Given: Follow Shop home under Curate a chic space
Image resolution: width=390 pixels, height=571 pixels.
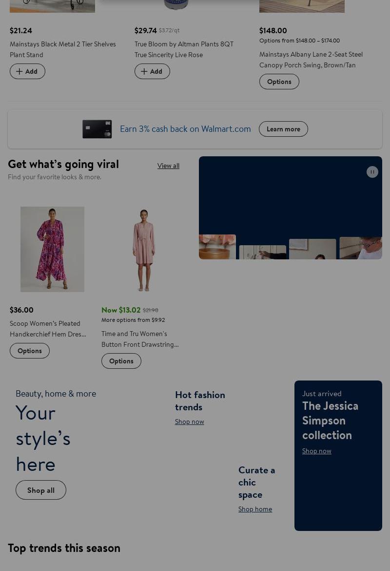Looking at the screenshot, I should click(255, 509).
